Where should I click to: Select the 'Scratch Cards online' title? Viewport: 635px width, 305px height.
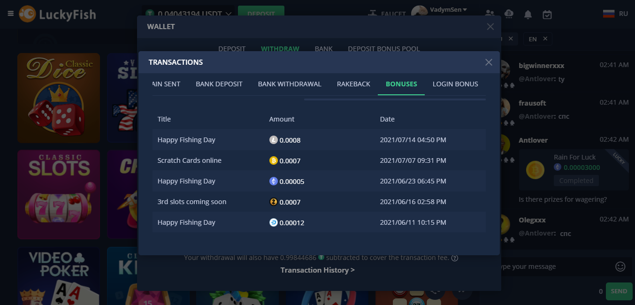pyautogui.click(x=190, y=160)
